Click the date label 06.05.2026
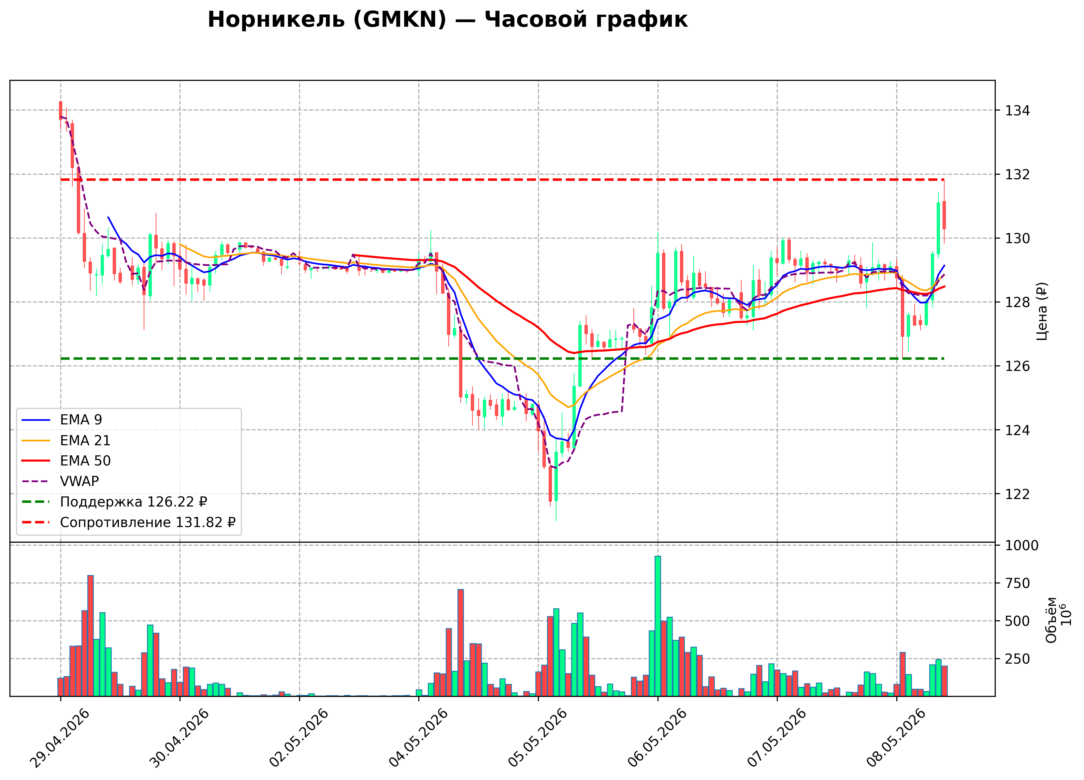This screenshot has width=1084, height=780. (x=657, y=738)
